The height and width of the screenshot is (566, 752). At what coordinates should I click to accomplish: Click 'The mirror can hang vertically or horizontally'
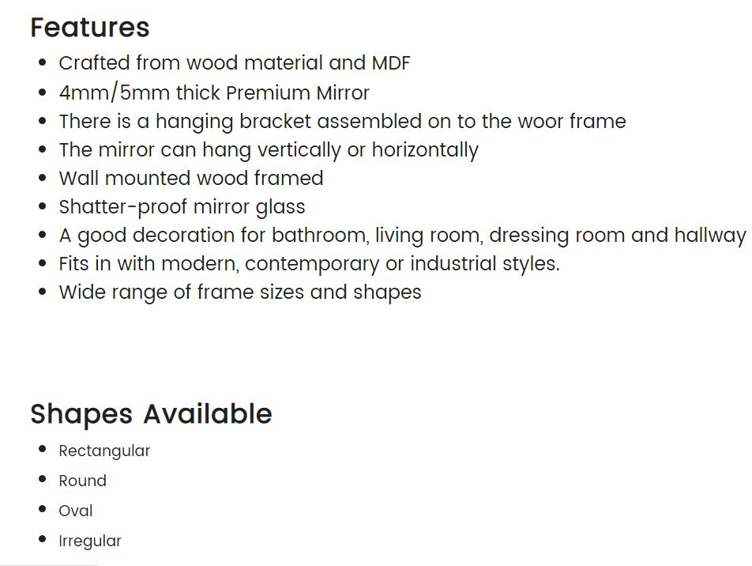(x=269, y=150)
